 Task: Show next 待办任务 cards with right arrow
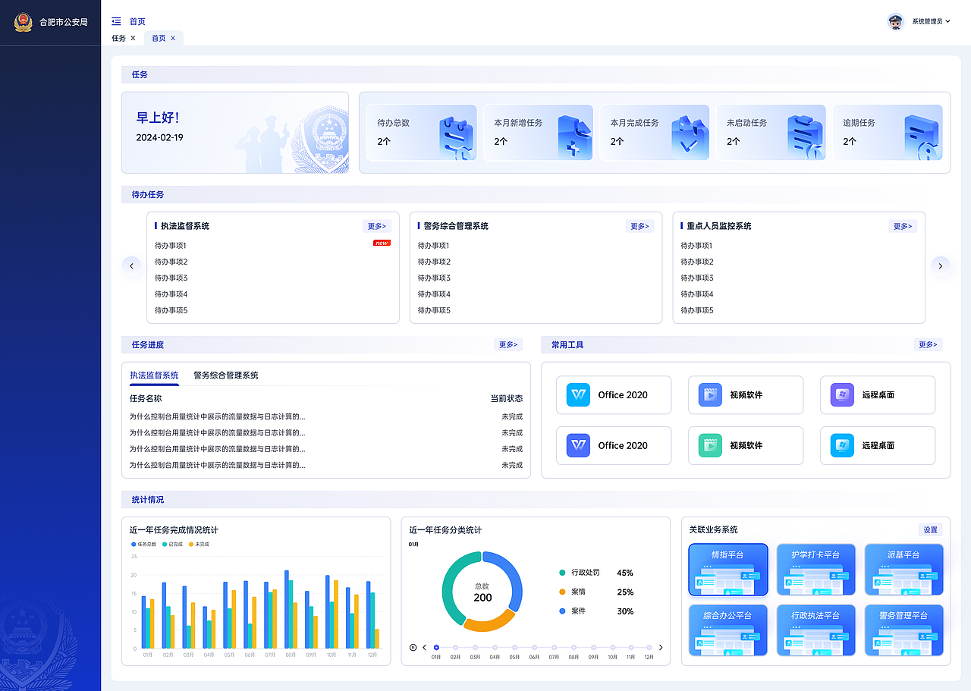pos(941,266)
